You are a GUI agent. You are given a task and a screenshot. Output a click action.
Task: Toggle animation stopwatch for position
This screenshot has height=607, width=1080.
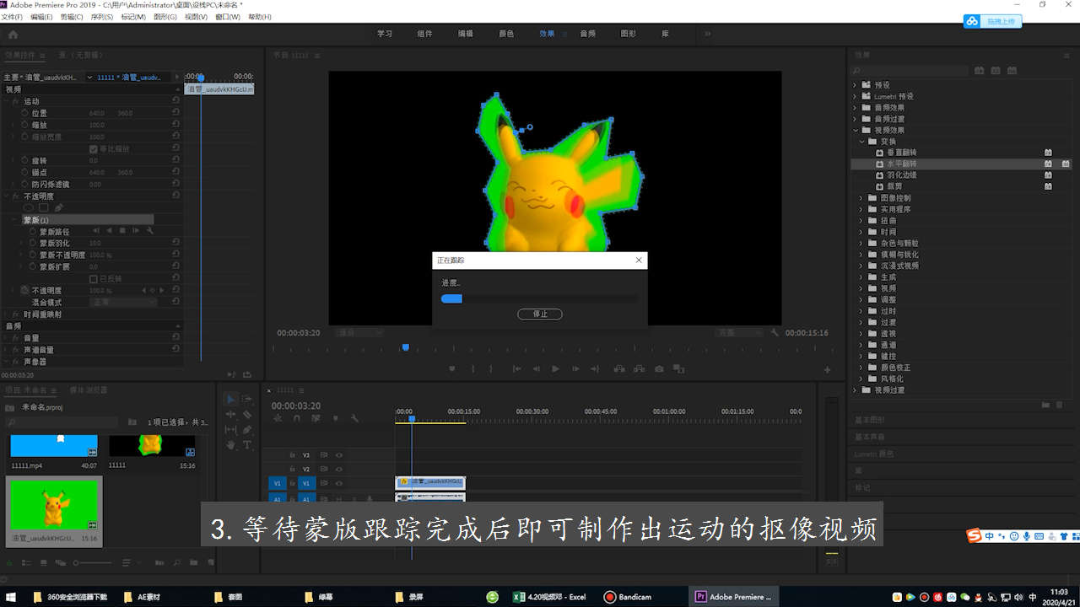coord(24,113)
